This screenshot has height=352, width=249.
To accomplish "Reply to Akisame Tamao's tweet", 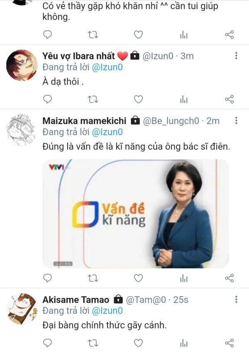I will click(48, 343).
